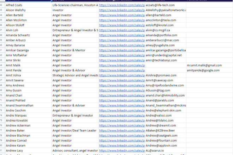233x155 pixels.
Task: Select the Anand Swaminathan name cell
Action: coord(28,105)
